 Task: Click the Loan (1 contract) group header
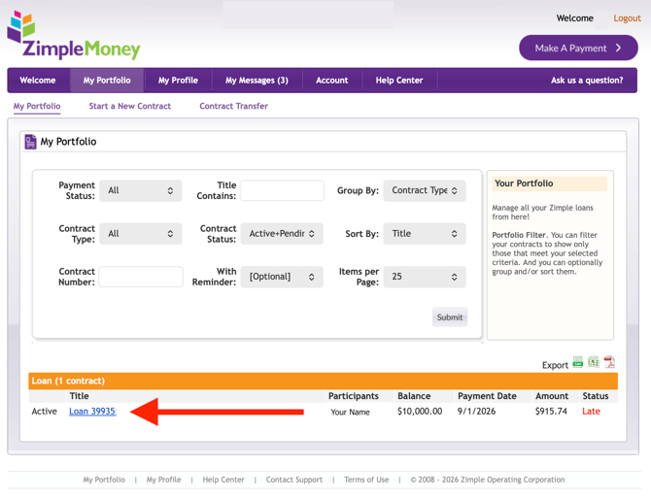click(x=323, y=381)
